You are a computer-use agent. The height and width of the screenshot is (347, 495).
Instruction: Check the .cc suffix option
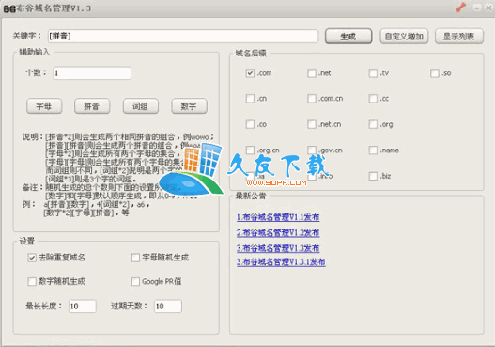pyautogui.click(x=373, y=99)
